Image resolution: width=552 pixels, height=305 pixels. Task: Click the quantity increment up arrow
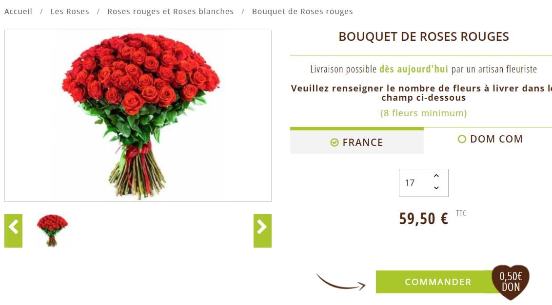(436, 176)
